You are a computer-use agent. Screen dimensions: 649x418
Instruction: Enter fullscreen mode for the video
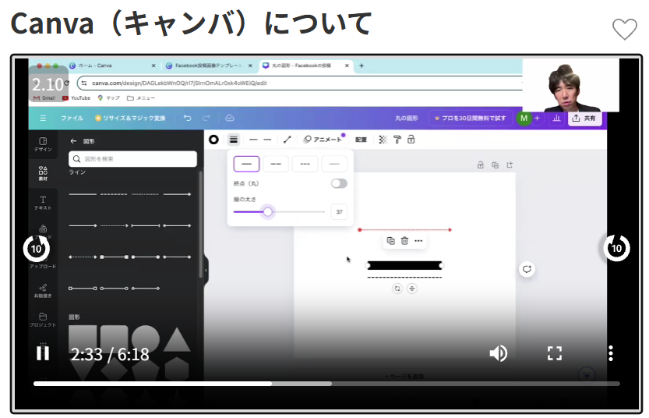pyautogui.click(x=555, y=353)
